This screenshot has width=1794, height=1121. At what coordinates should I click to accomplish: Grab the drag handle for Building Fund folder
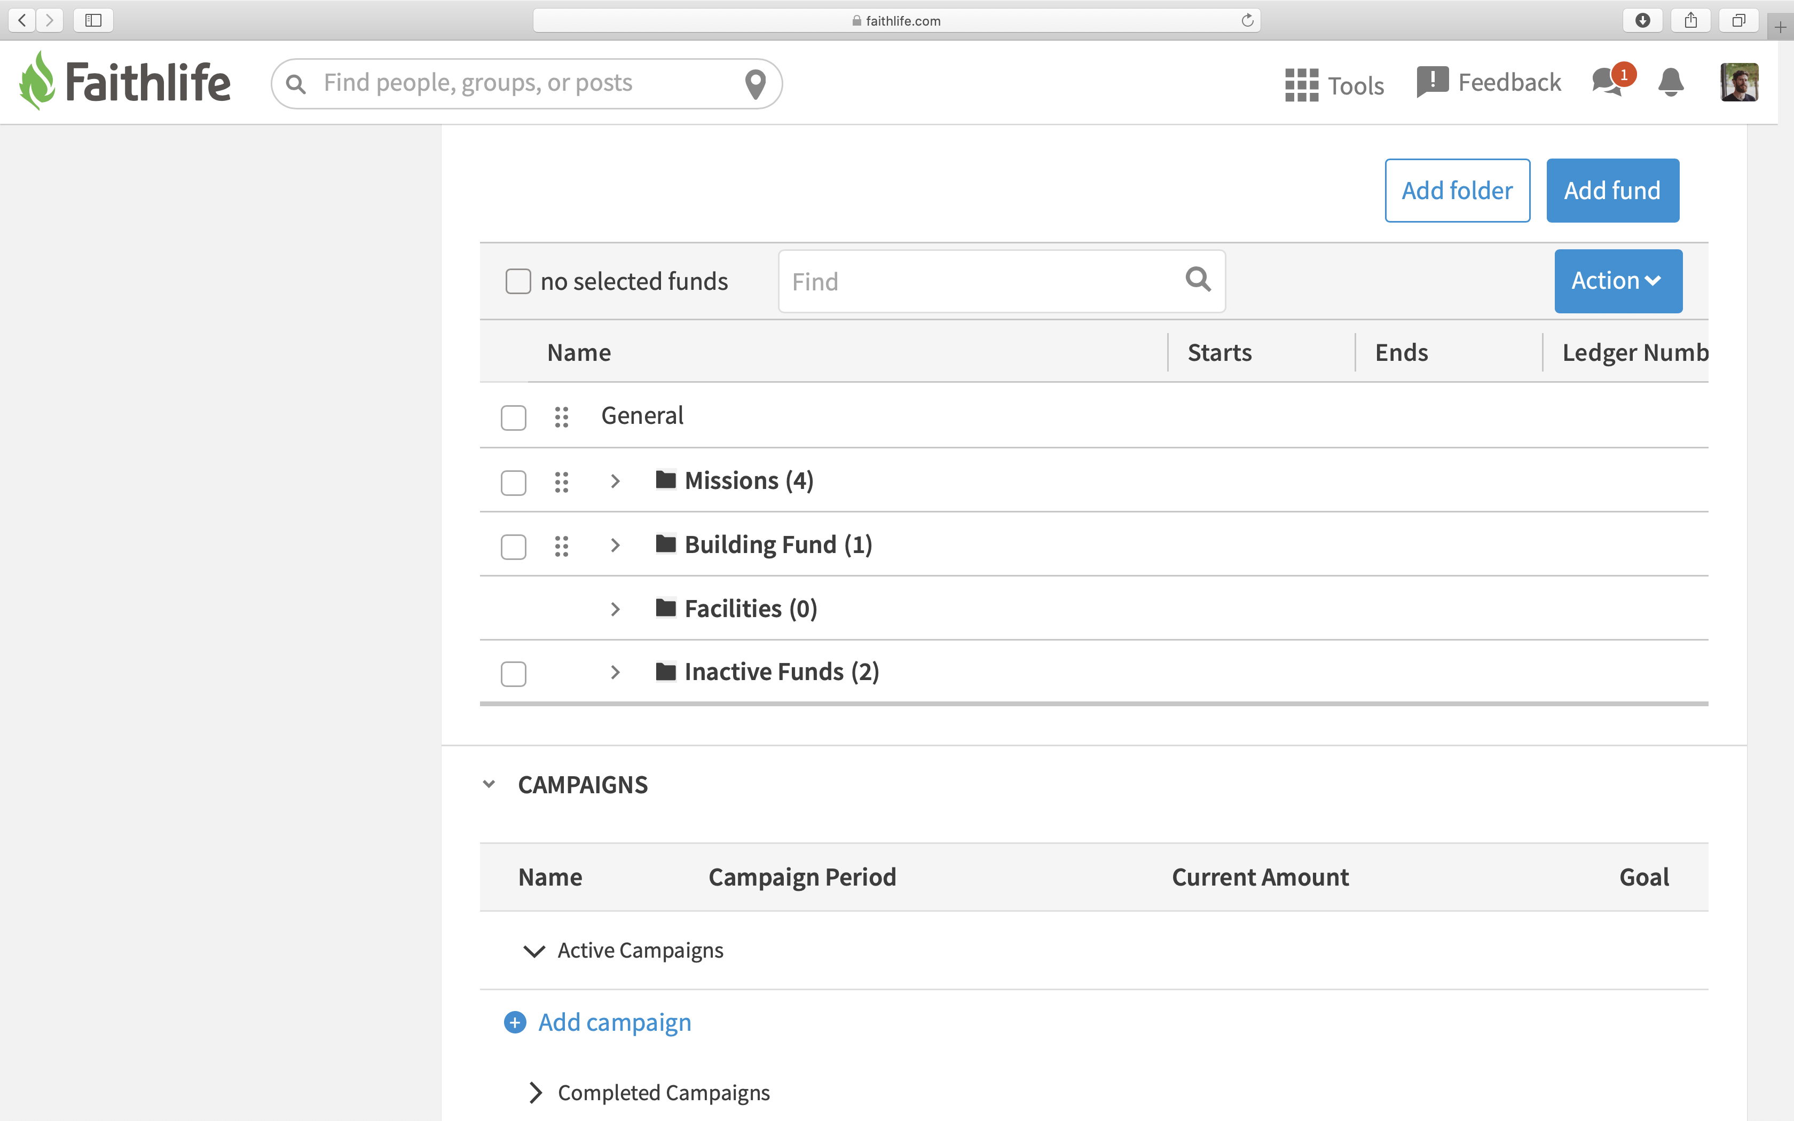pos(561,546)
